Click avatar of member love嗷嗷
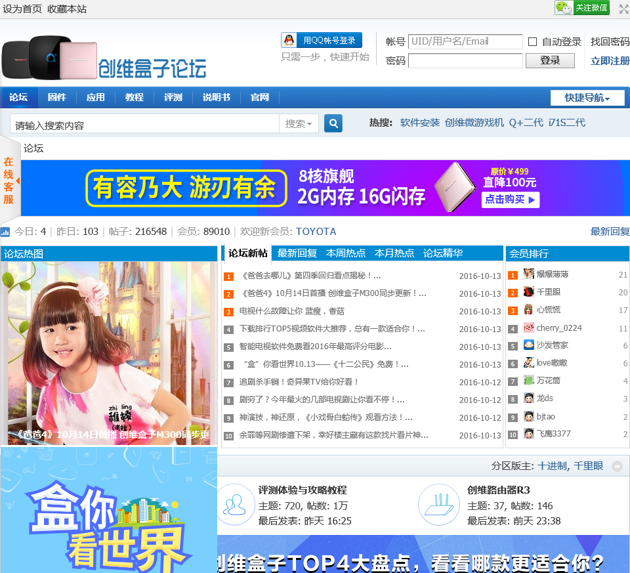This screenshot has height=573, width=630. [x=529, y=363]
